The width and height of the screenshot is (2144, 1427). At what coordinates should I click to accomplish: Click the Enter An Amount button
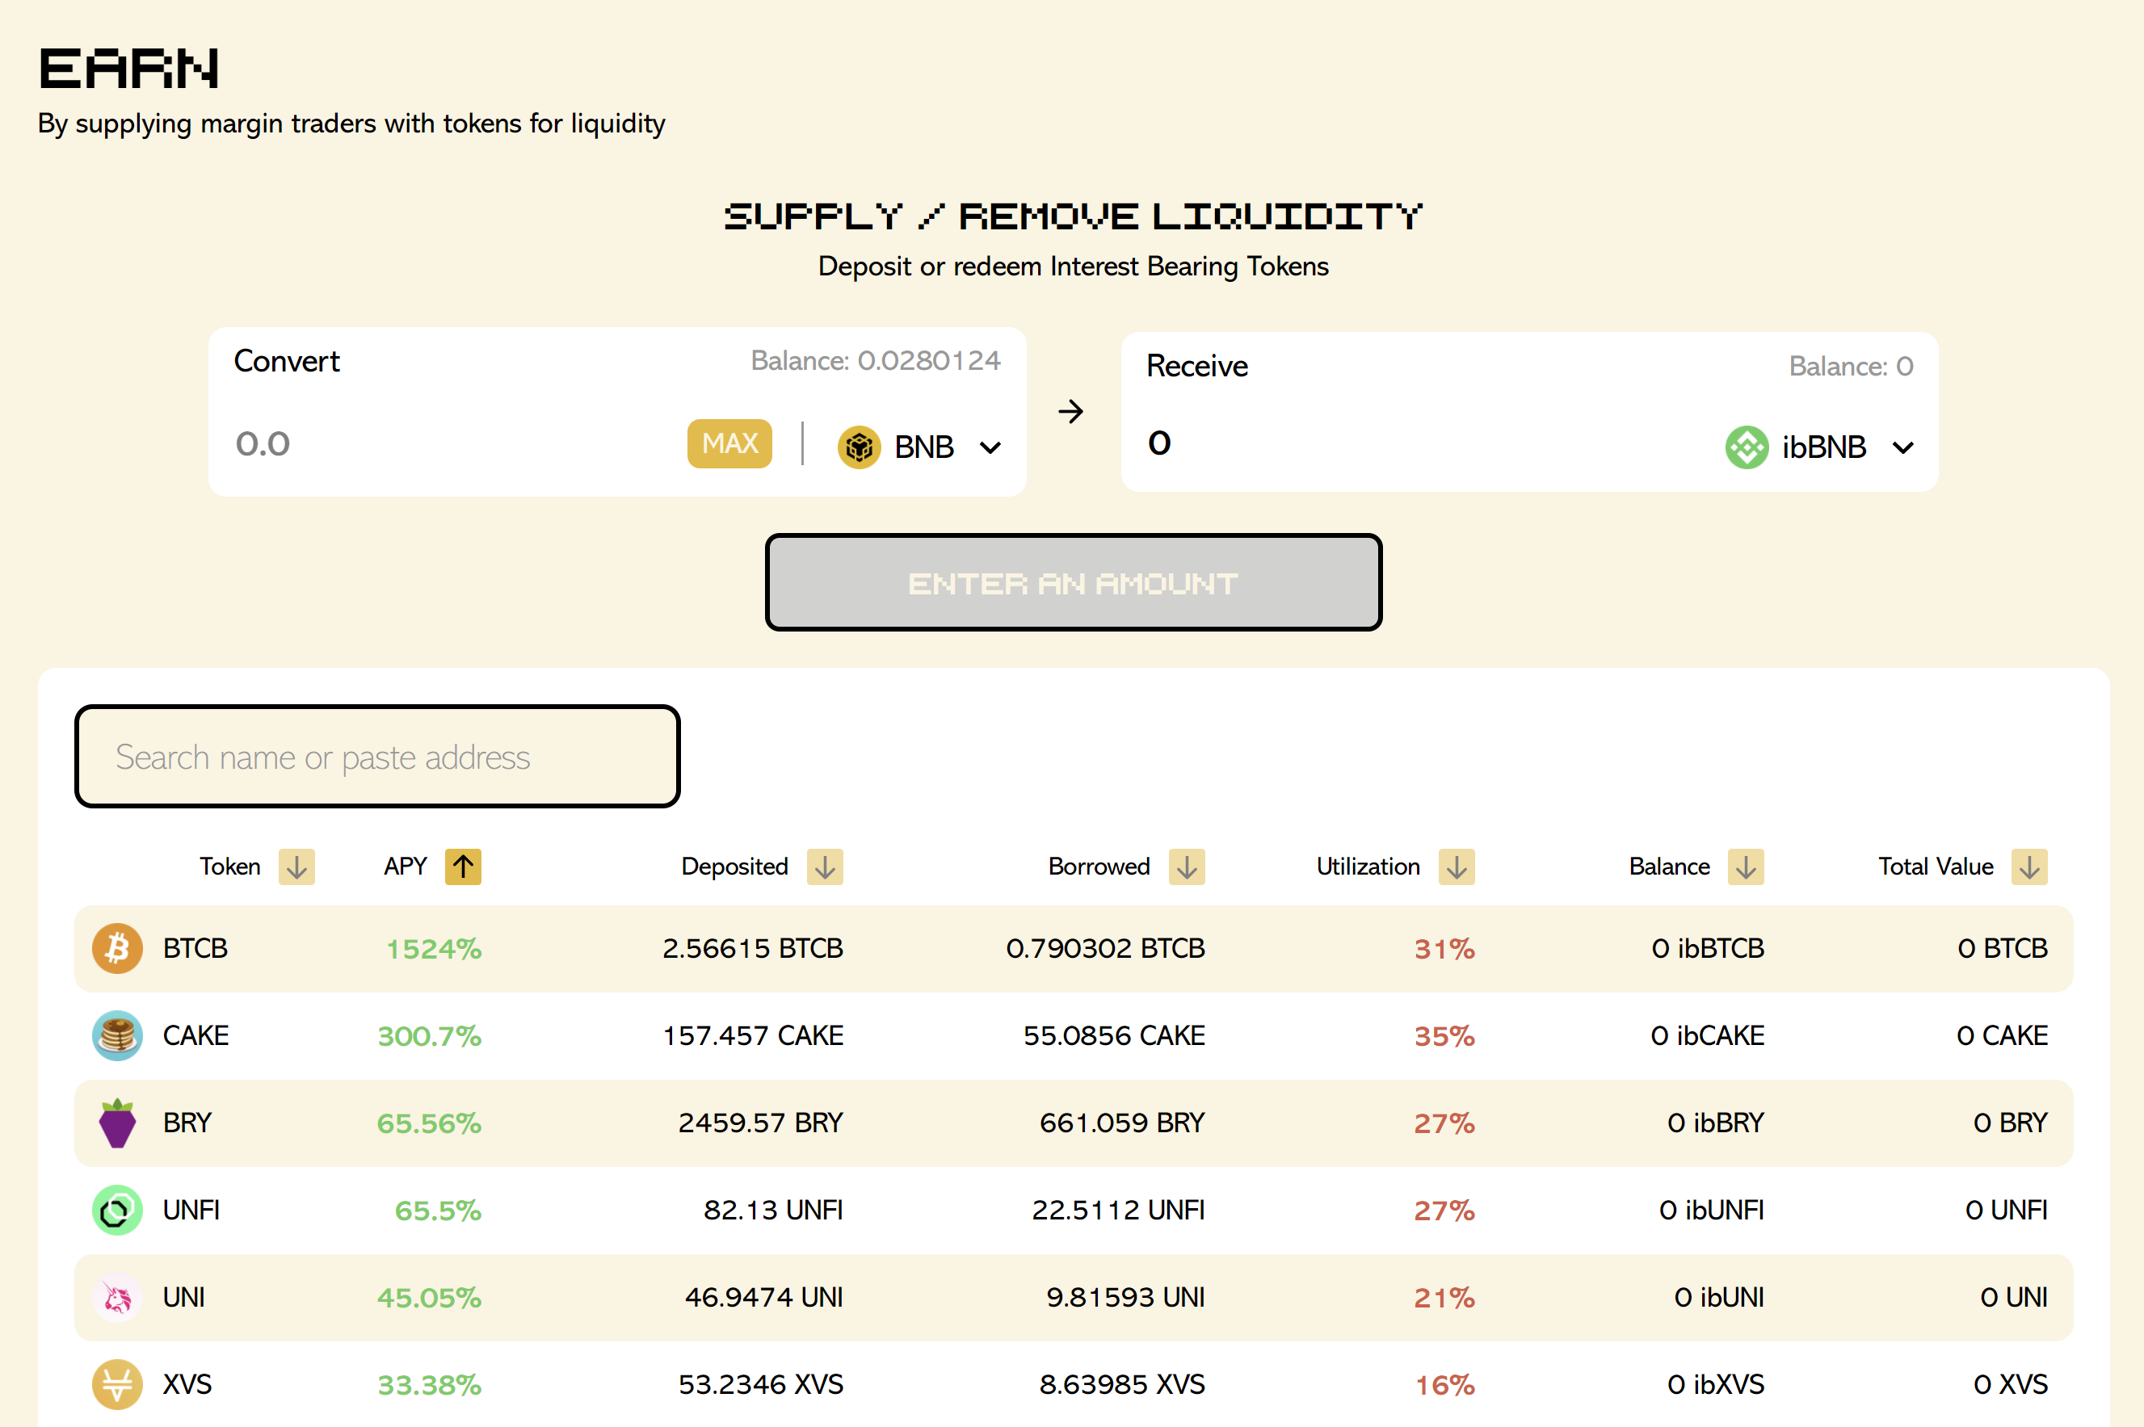[x=1074, y=582]
